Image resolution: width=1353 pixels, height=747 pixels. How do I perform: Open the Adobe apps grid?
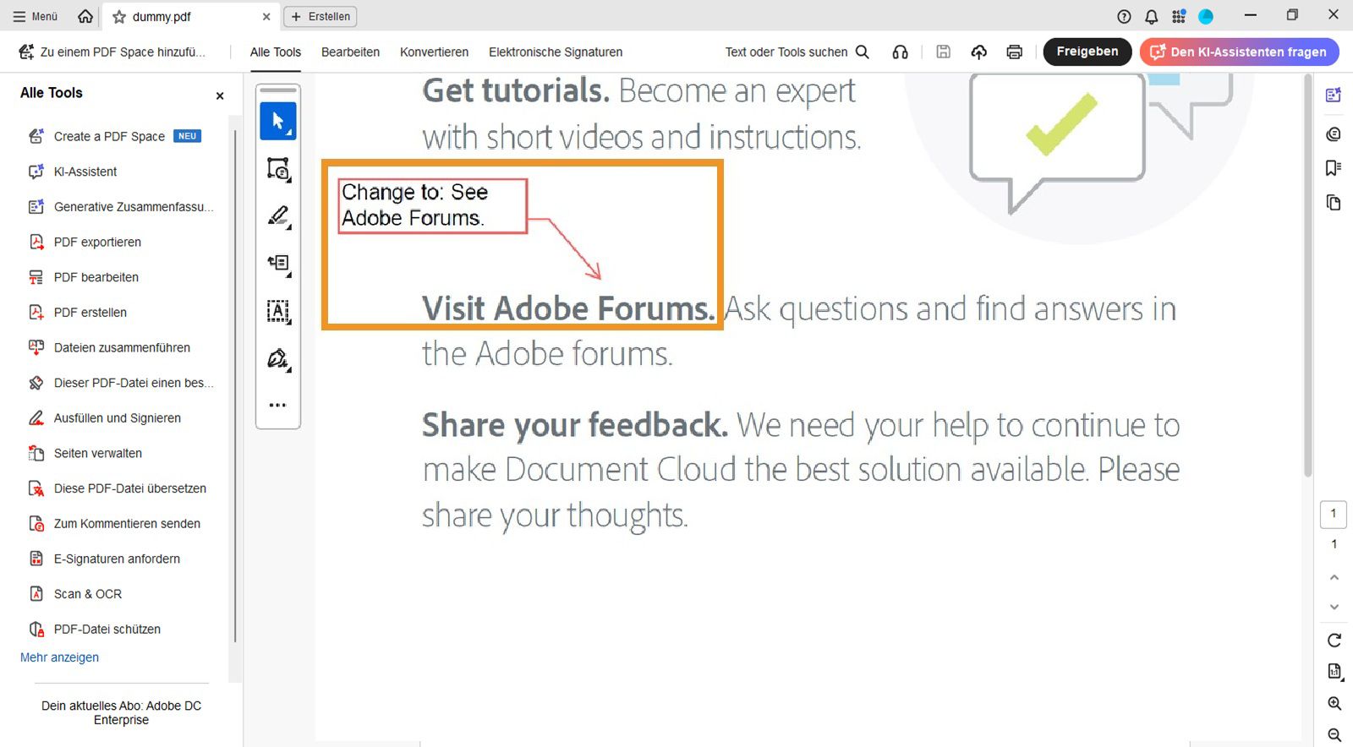point(1179,16)
